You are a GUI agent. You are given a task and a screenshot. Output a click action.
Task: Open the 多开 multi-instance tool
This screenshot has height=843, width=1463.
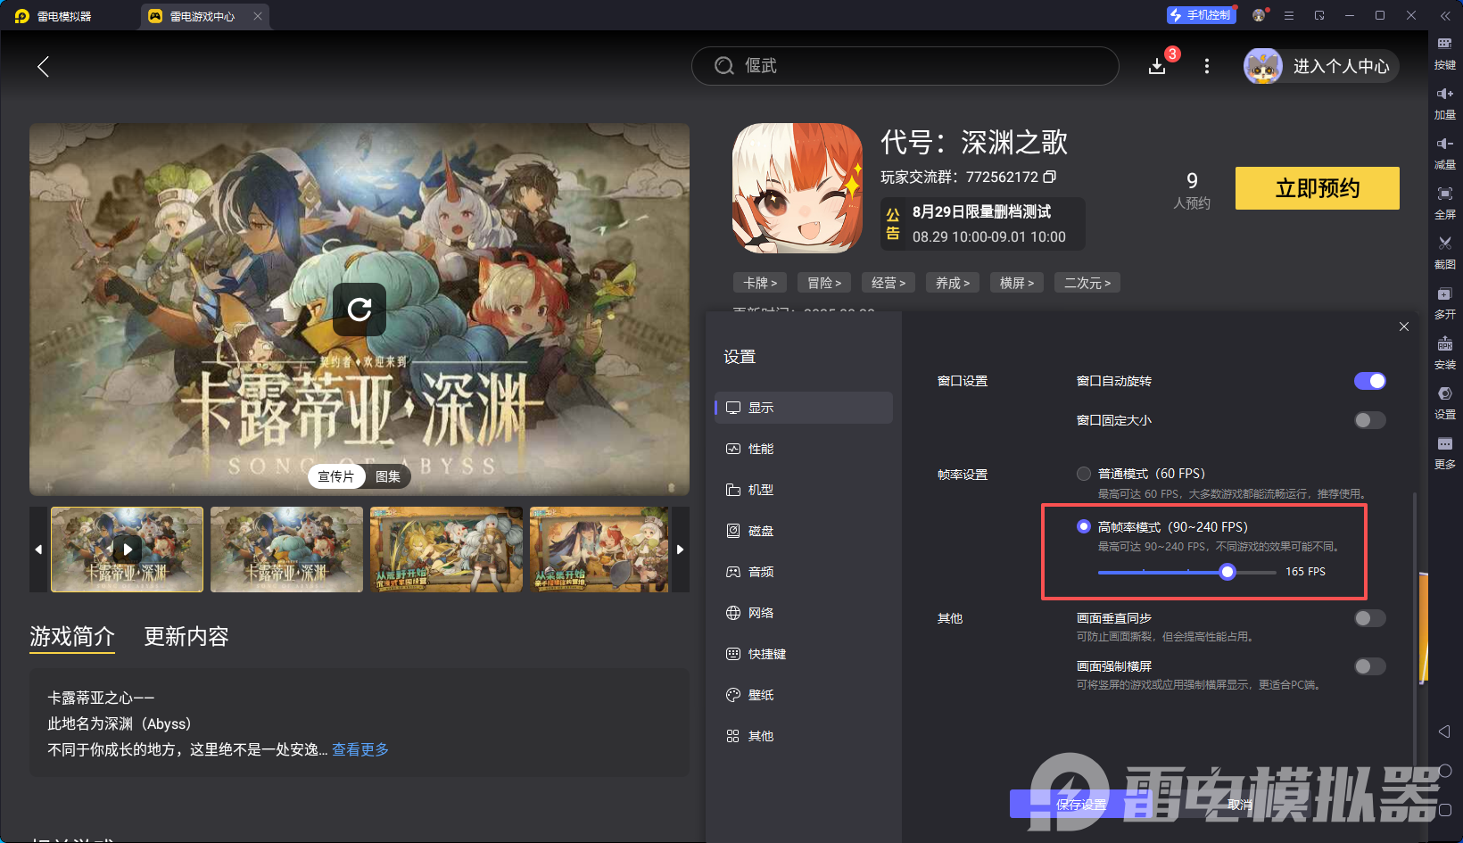(1445, 302)
